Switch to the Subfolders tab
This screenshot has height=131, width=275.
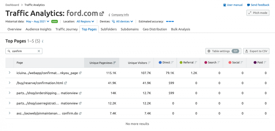coord(109,29)
